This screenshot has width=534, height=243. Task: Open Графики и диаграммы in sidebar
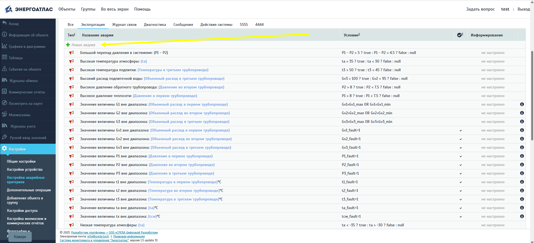pos(27,46)
